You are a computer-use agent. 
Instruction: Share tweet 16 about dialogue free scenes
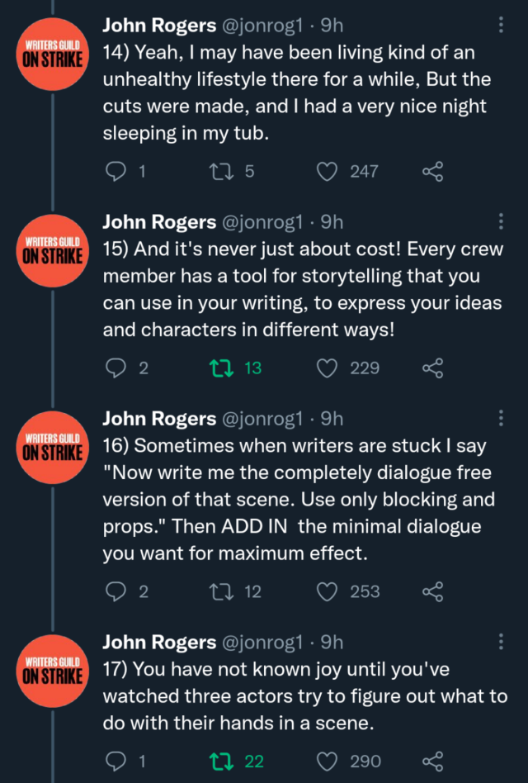coord(432,591)
